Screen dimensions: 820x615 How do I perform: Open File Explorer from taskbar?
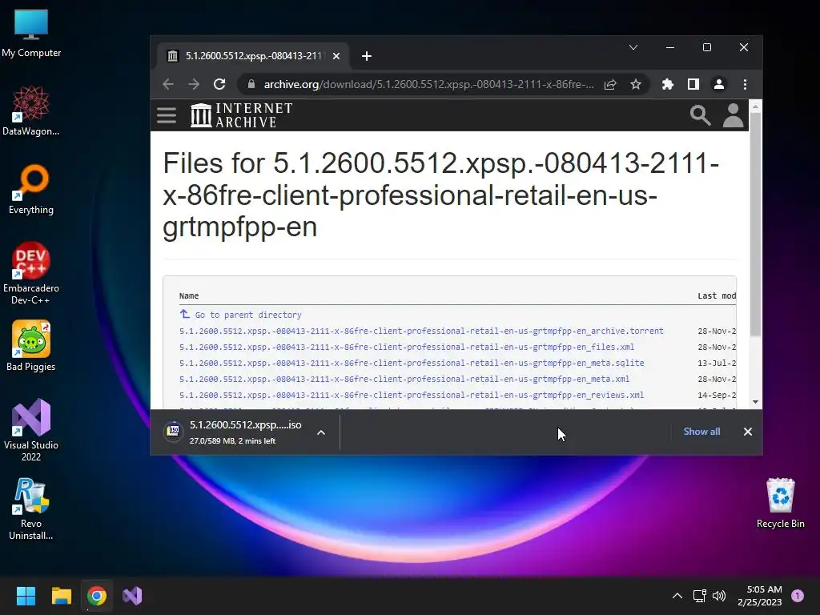click(x=61, y=596)
